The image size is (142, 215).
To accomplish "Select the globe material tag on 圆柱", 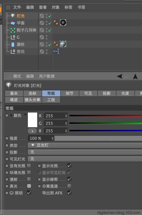I will click(x=63, y=44).
